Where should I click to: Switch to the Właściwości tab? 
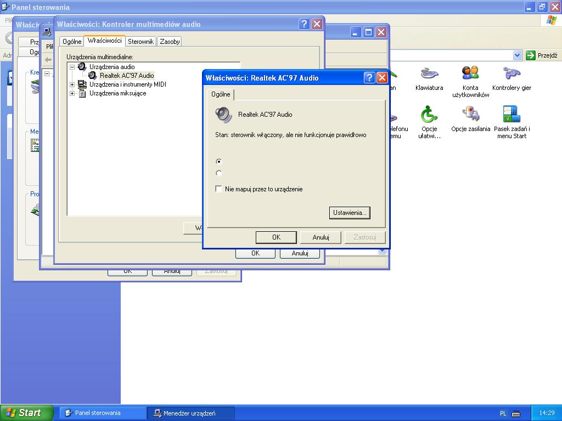105,41
